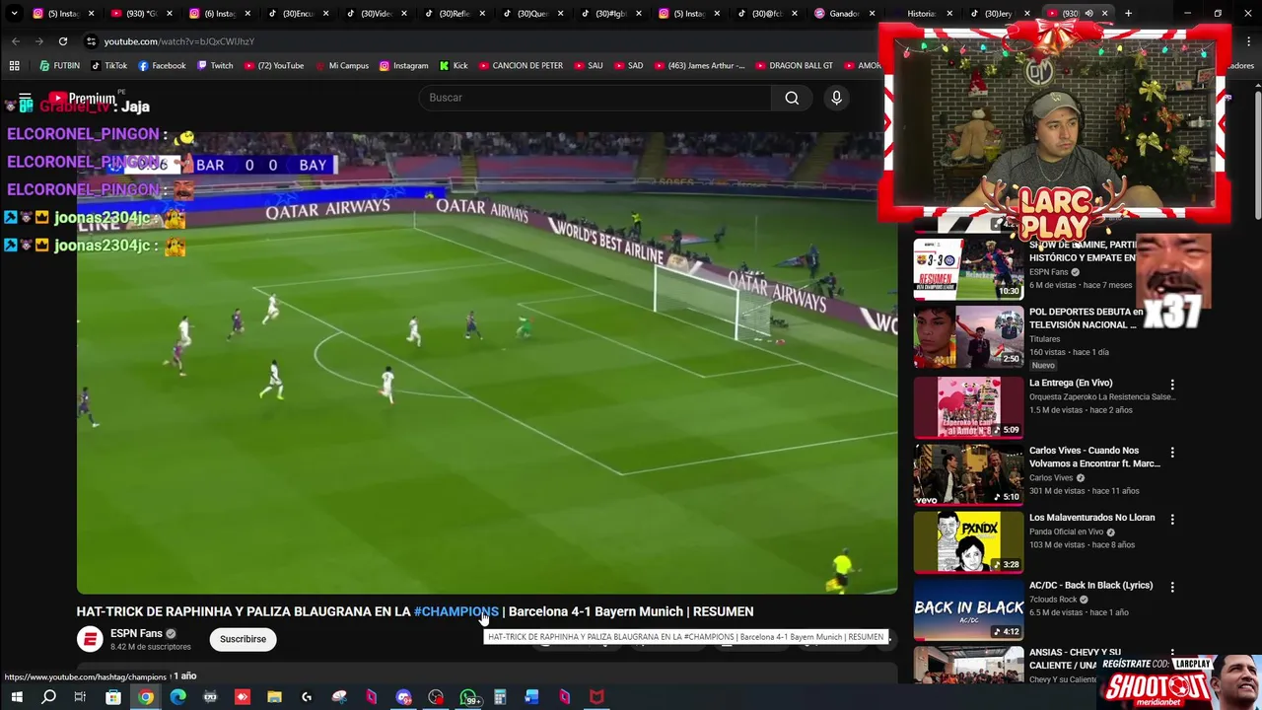Click the Suscribirse button
This screenshot has height=710, width=1262.
[243, 639]
